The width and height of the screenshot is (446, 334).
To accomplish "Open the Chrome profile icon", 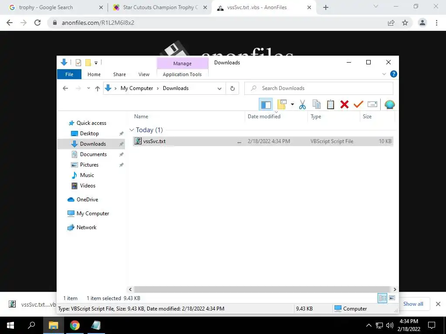I will tap(422, 23).
